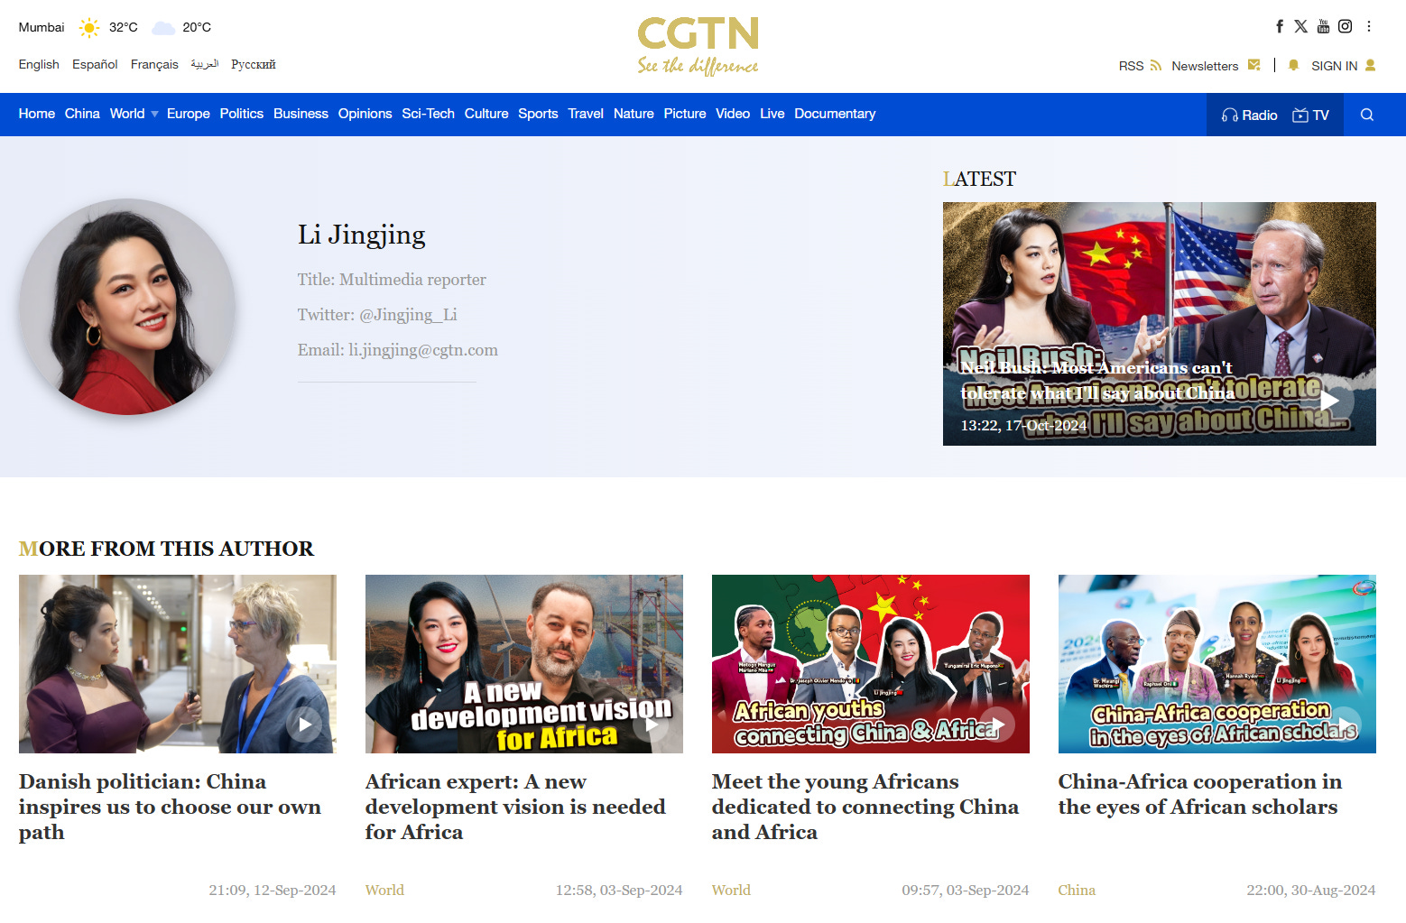Click the notification bell icon
Screen dimensions: 1406x923
point(1293,65)
